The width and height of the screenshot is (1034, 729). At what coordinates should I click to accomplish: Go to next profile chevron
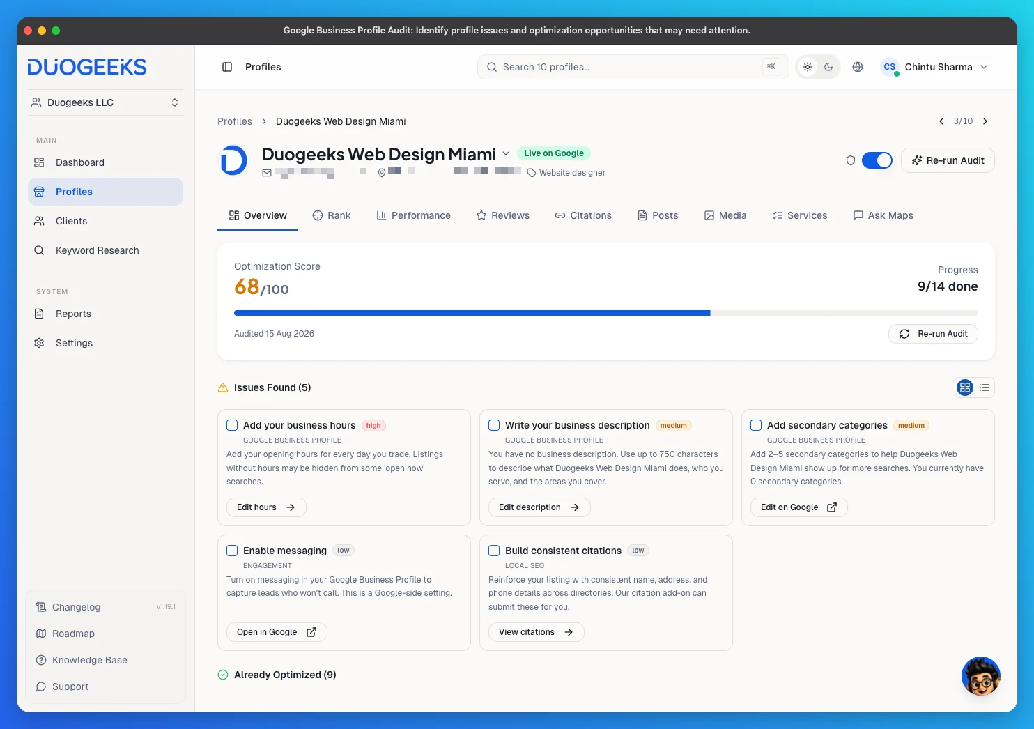point(985,121)
